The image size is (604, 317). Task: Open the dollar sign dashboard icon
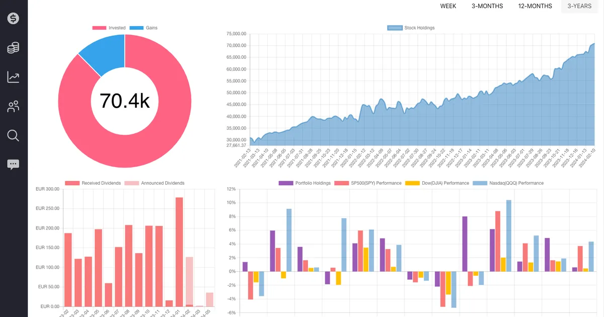(14, 19)
